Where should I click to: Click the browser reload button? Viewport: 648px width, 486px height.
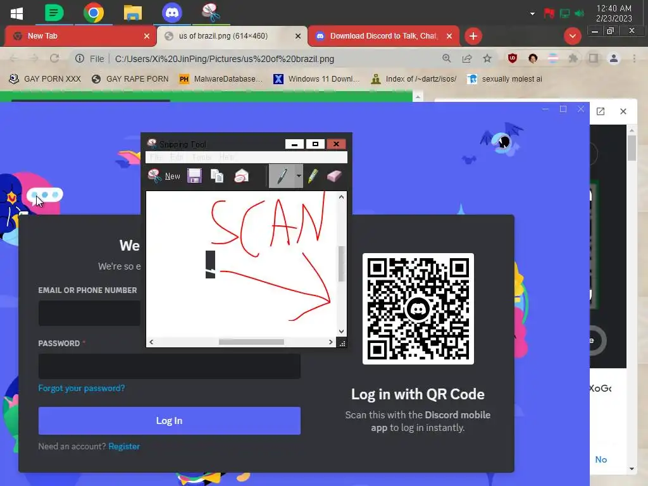(54, 59)
